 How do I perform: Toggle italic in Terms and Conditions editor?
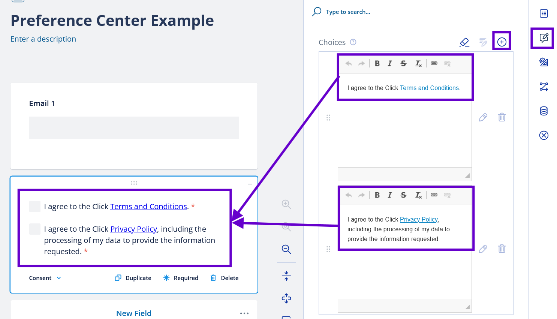point(390,64)
